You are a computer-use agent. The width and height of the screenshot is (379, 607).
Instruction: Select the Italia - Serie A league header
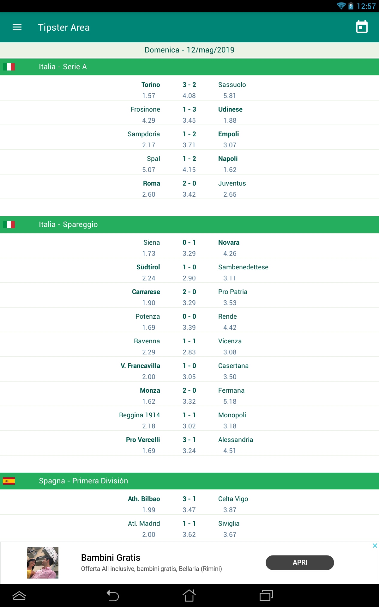pos(189,67)
